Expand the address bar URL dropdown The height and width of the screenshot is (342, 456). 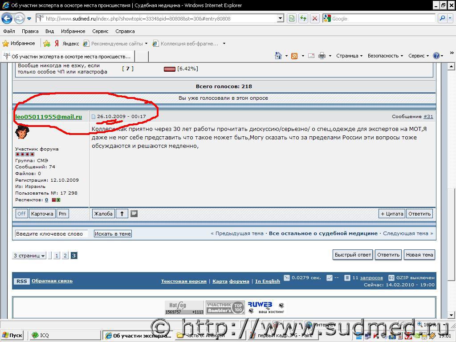pos(280,18)
